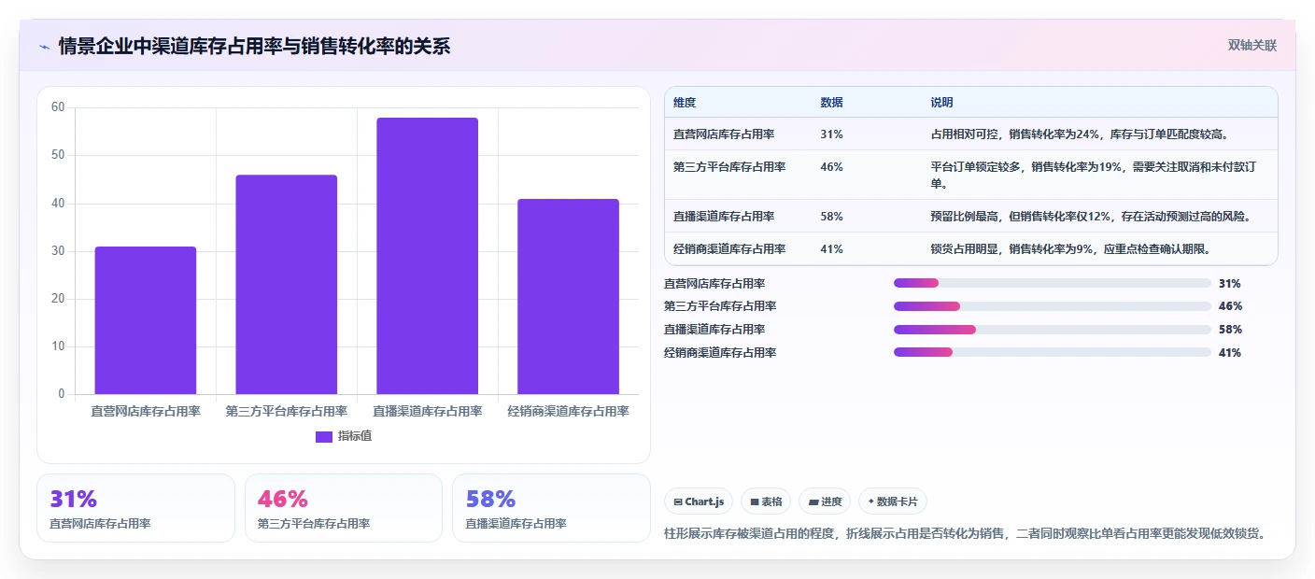Click the 直营网店库存占用率 x-axis label
Viewport: 1315px width, 579px height.
tap(146, 411)
